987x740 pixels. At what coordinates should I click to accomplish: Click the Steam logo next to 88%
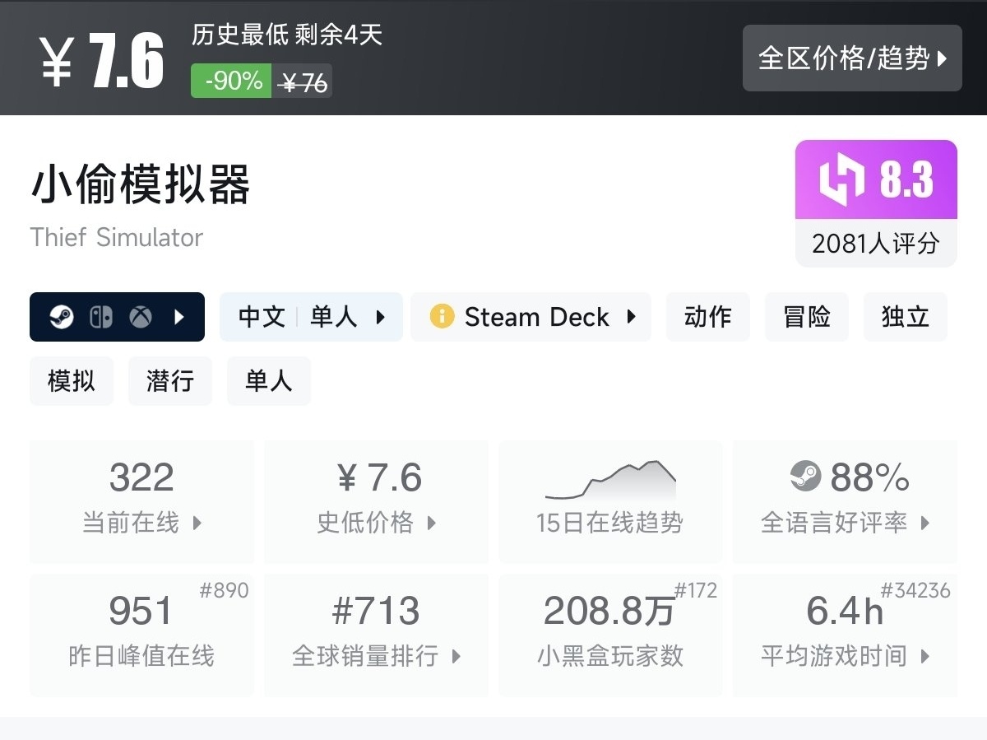(805, 477)
